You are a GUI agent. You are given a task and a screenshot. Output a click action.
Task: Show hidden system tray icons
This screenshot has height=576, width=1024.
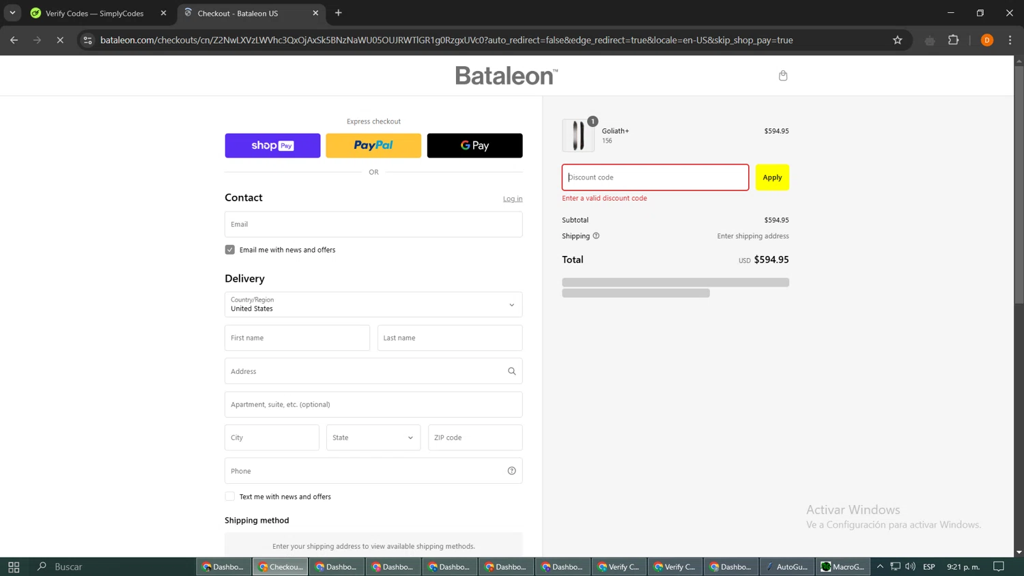point(880,566)
